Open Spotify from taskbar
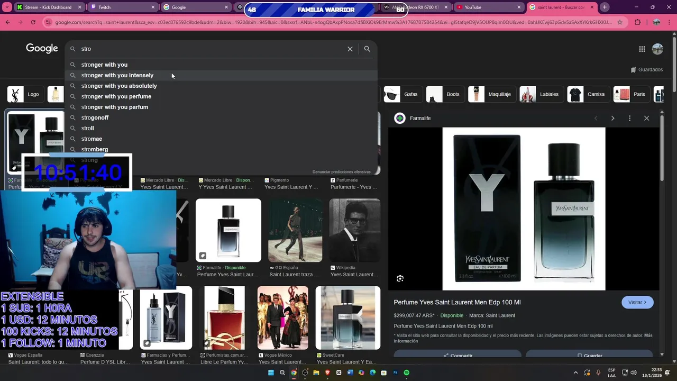The width and height of the screenshot is (677, 381). tap(407, 373)
